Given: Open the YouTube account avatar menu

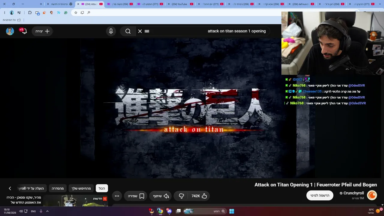Looking at the screenshot, I should pyautogui.click(x=10, y=31).
